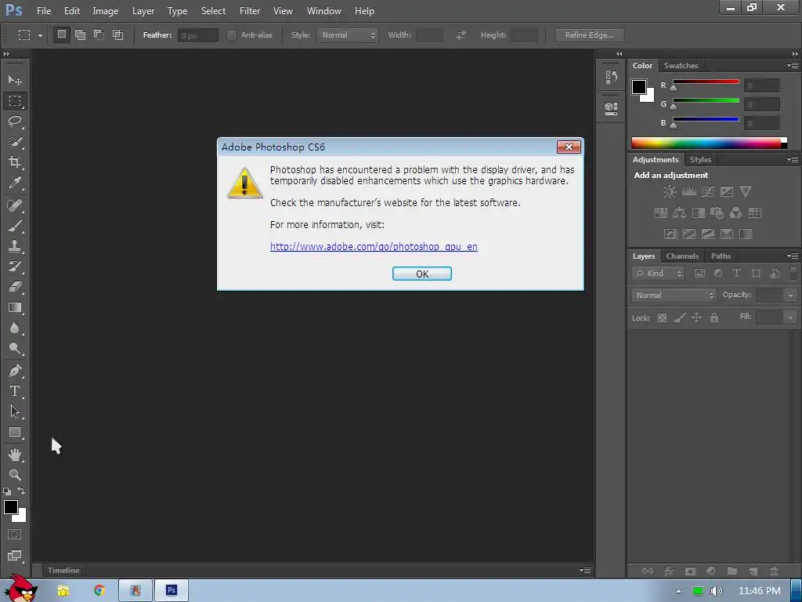Click the swap foreground and background colors icon
The height and width of the screenshot is (602, 802).
click(21, 491)
